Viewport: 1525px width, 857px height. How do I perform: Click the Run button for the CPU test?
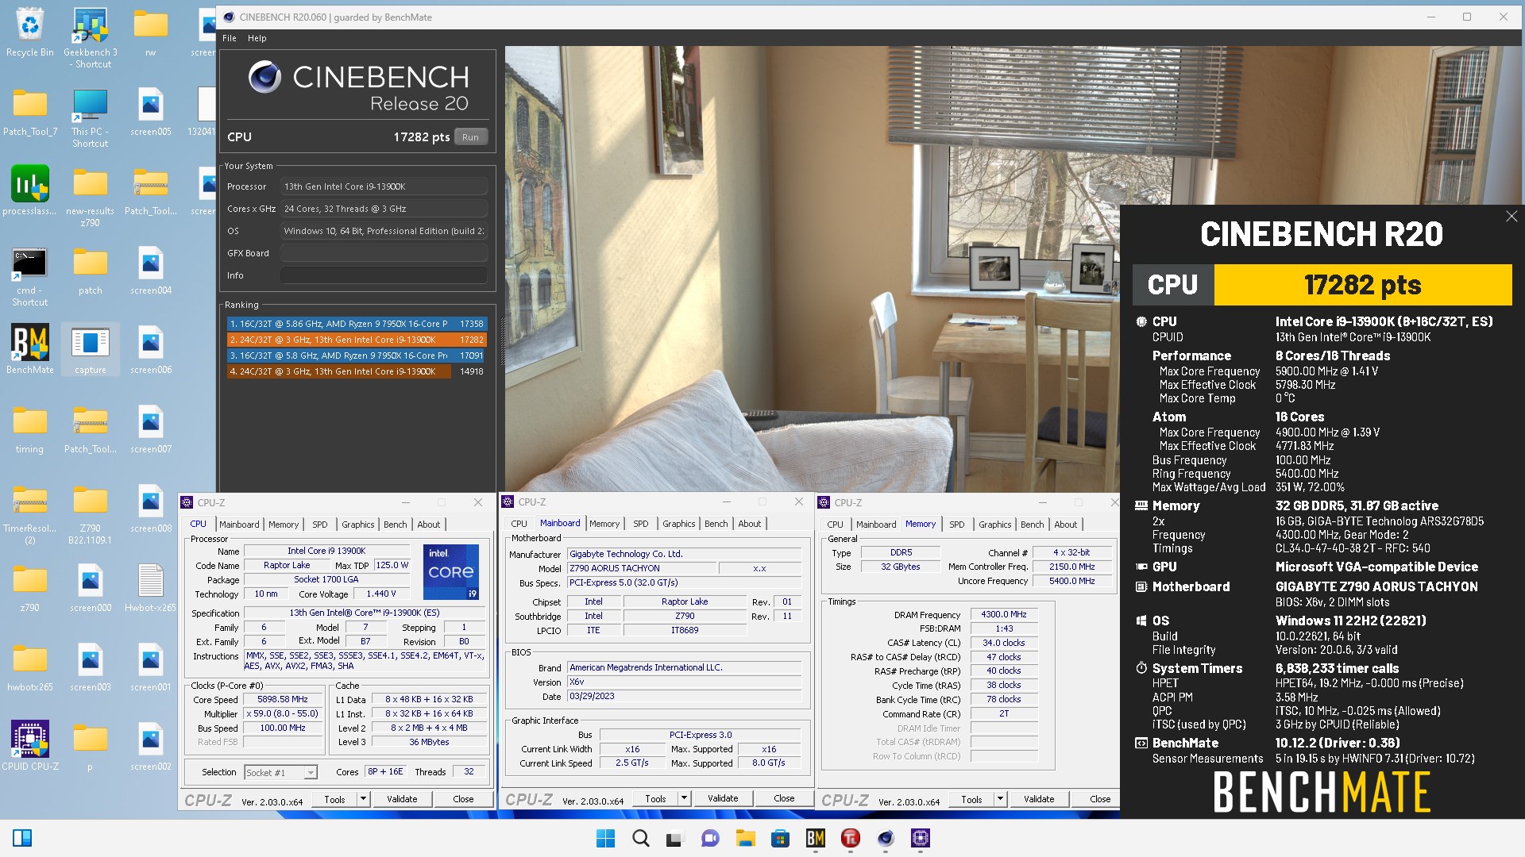[x=470, y=137]
